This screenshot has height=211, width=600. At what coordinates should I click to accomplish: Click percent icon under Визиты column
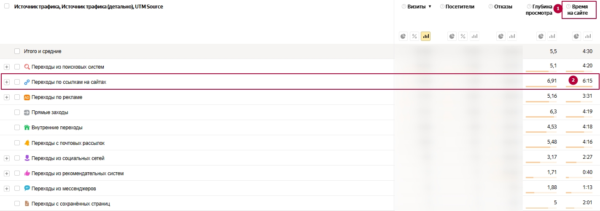[x=414, y=36]
